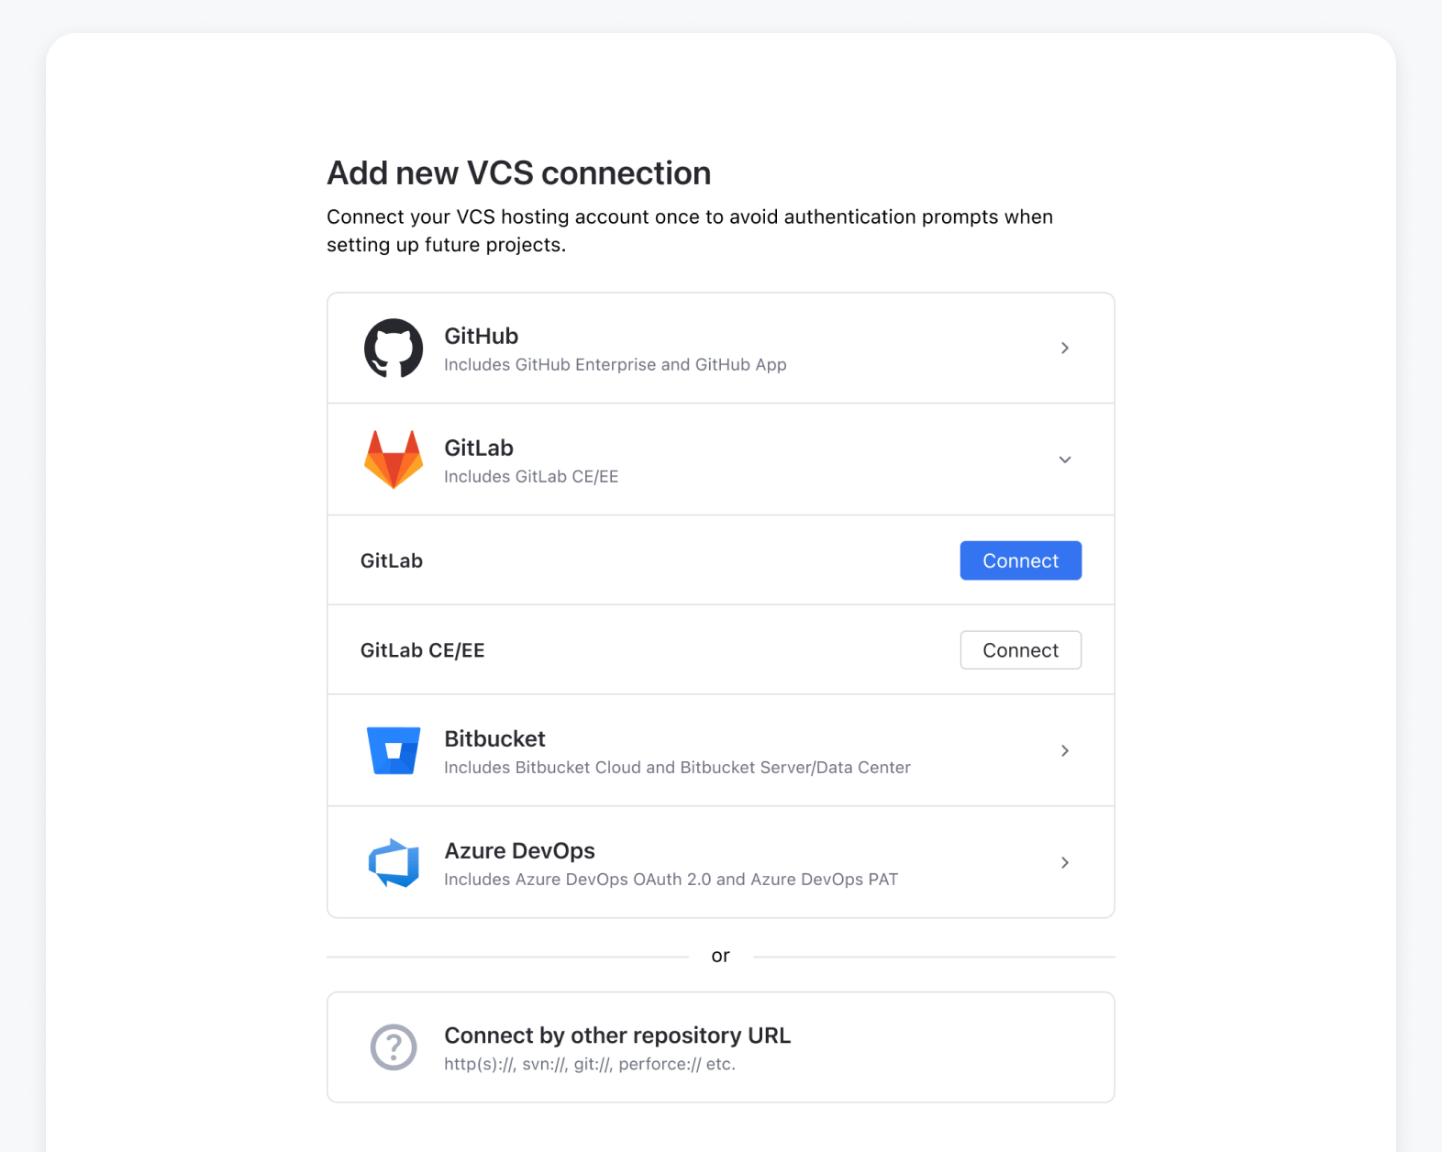This screenshot has width=1442, height=1152.
Task: Click the Azure DevOps OAuth 2.0 description
Action: (671, 880)
